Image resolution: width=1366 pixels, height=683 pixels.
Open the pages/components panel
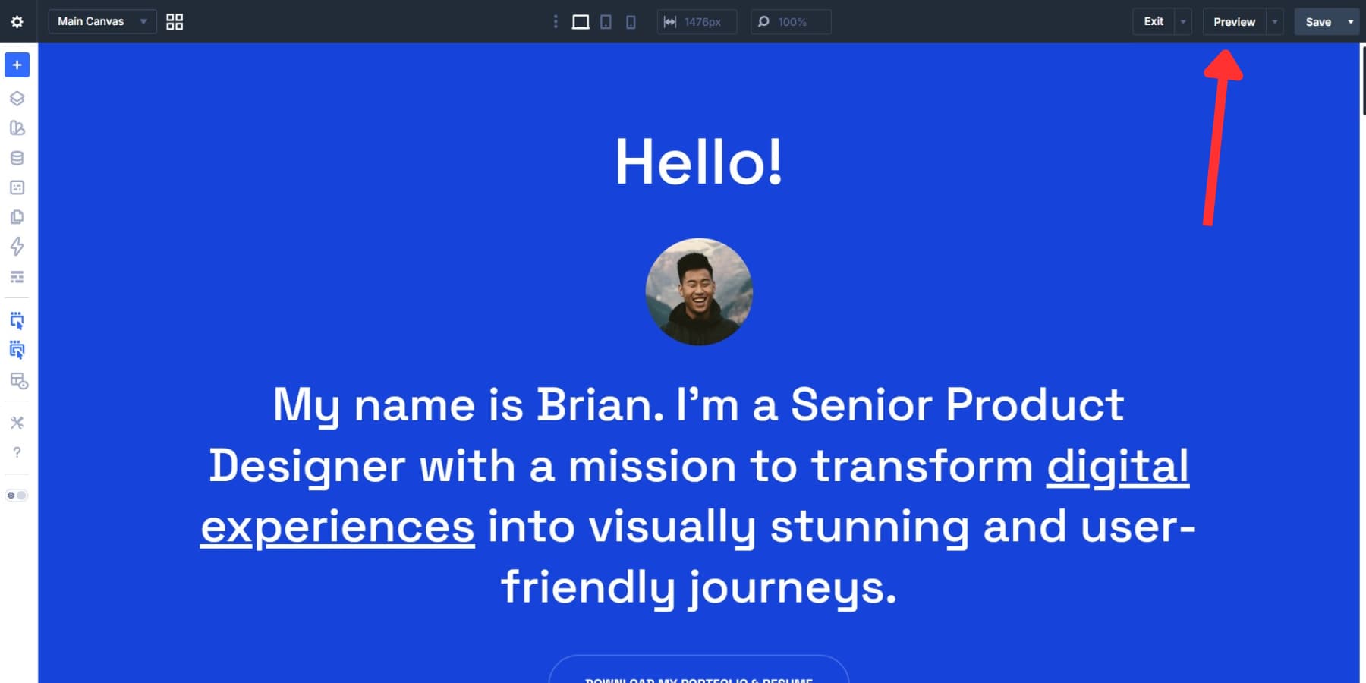17,217
